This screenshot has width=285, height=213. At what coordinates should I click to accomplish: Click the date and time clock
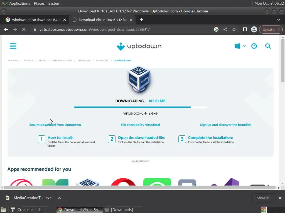point(269,3)
